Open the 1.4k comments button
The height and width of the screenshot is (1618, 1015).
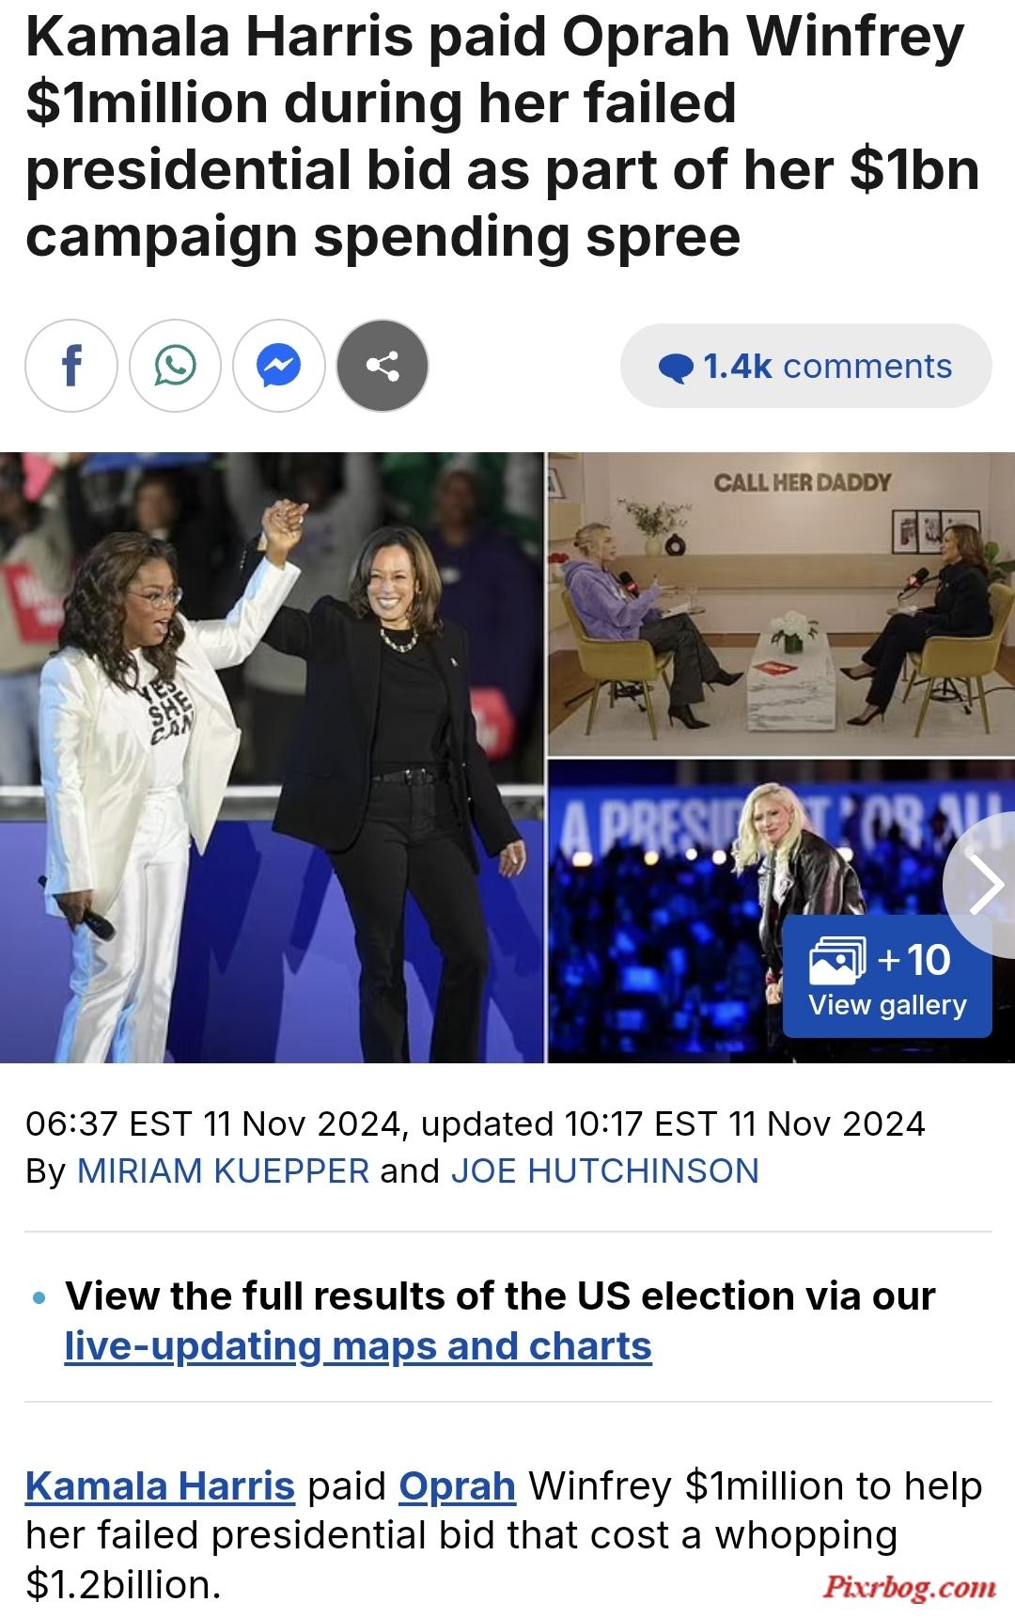coord(805,366)
